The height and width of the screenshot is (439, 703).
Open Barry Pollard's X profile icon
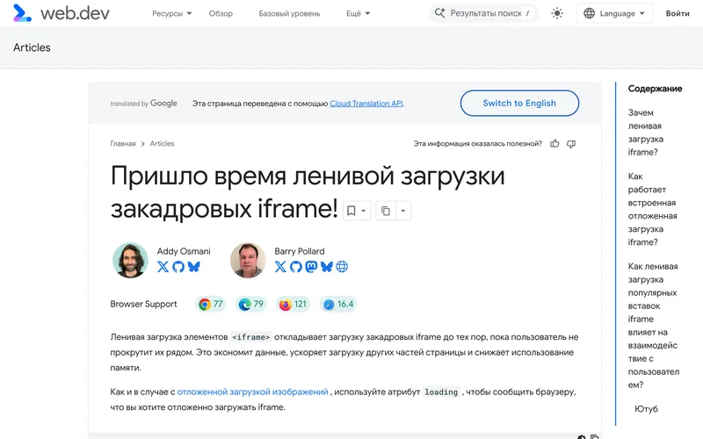280,267
